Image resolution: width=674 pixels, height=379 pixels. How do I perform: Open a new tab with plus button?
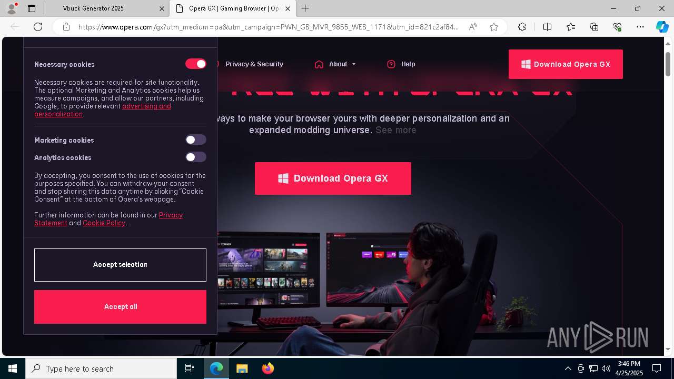coord(305,8)
